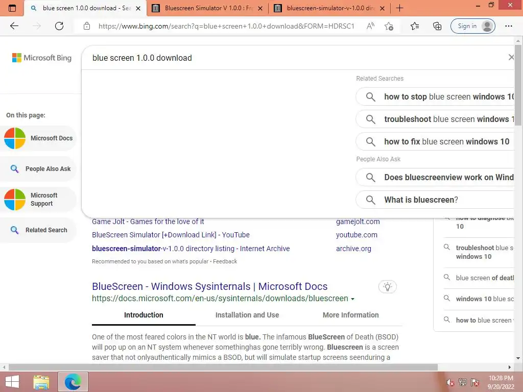
Task: Click the muted volume tray icon
Action: [450, 382]
